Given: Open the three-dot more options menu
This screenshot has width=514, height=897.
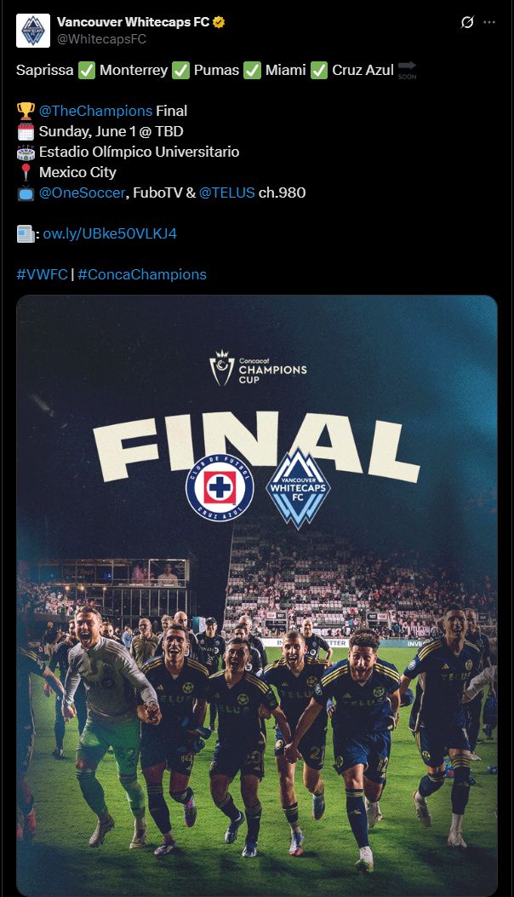Looking at the screenshot, I should point(489,22).
